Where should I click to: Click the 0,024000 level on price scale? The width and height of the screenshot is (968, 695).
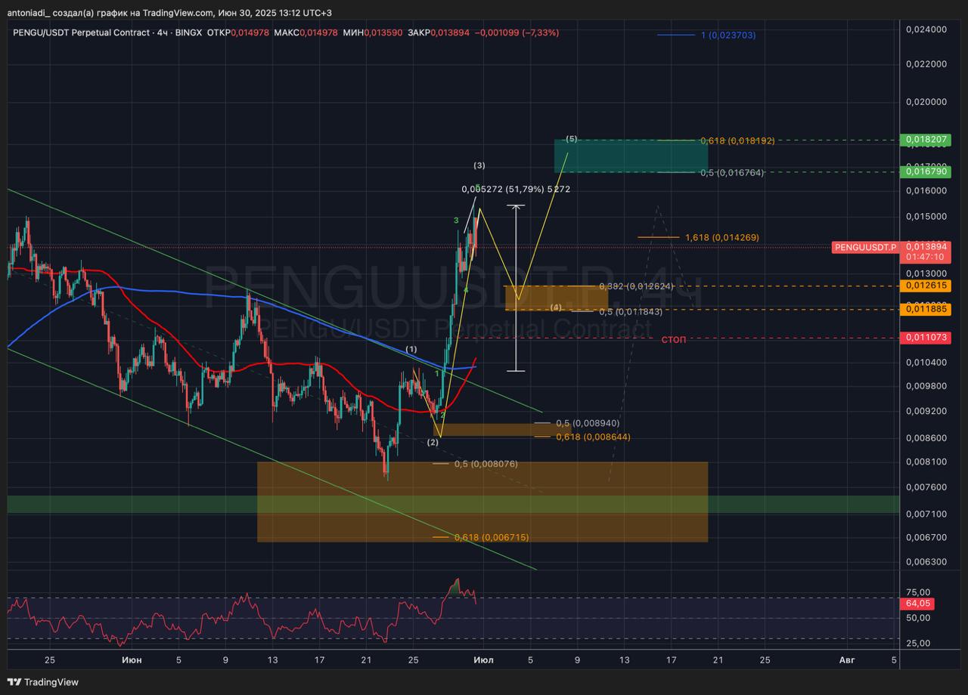[x=926, y=29]
